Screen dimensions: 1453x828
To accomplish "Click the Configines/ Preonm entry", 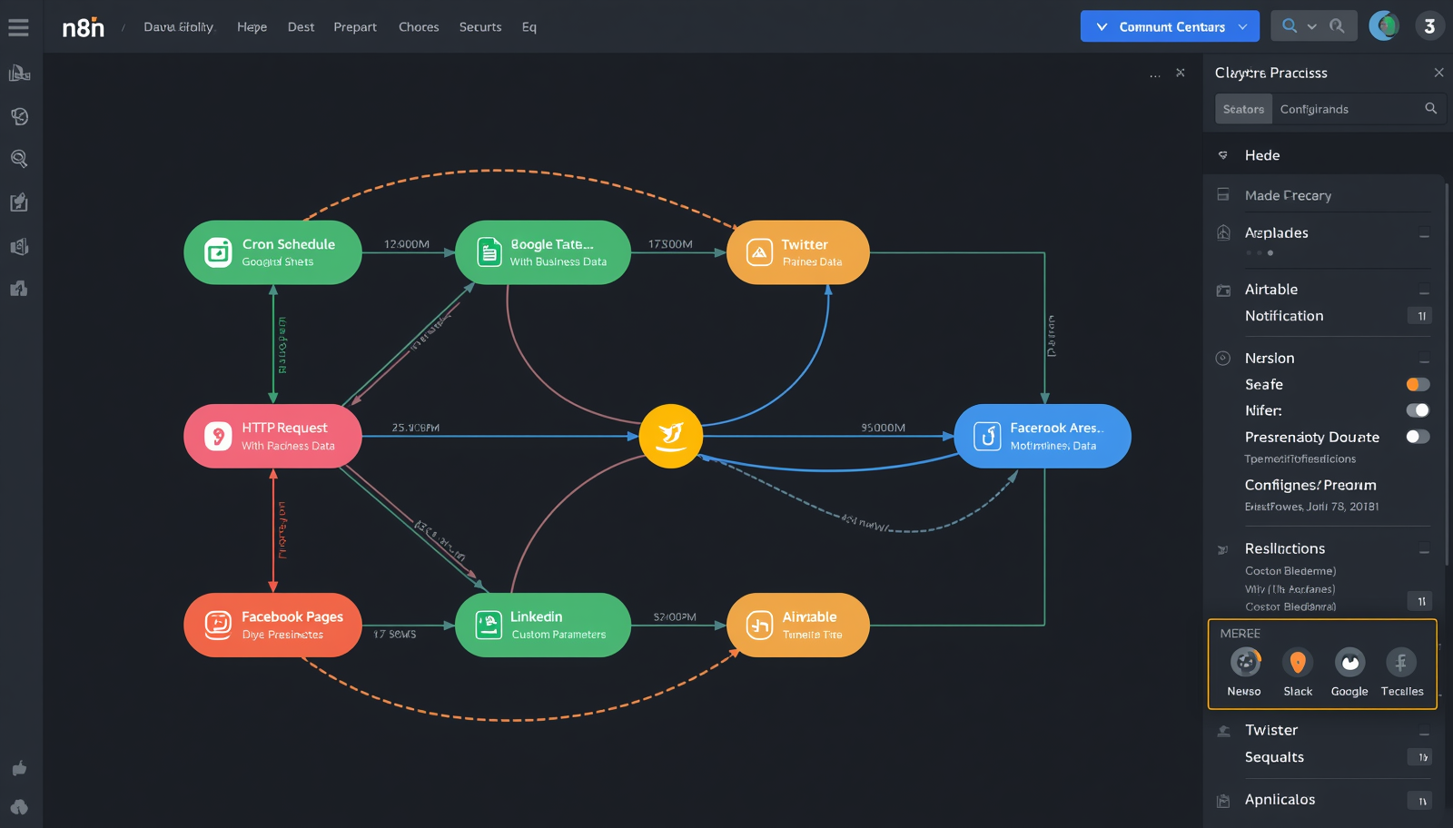I will pos(1310,485).
